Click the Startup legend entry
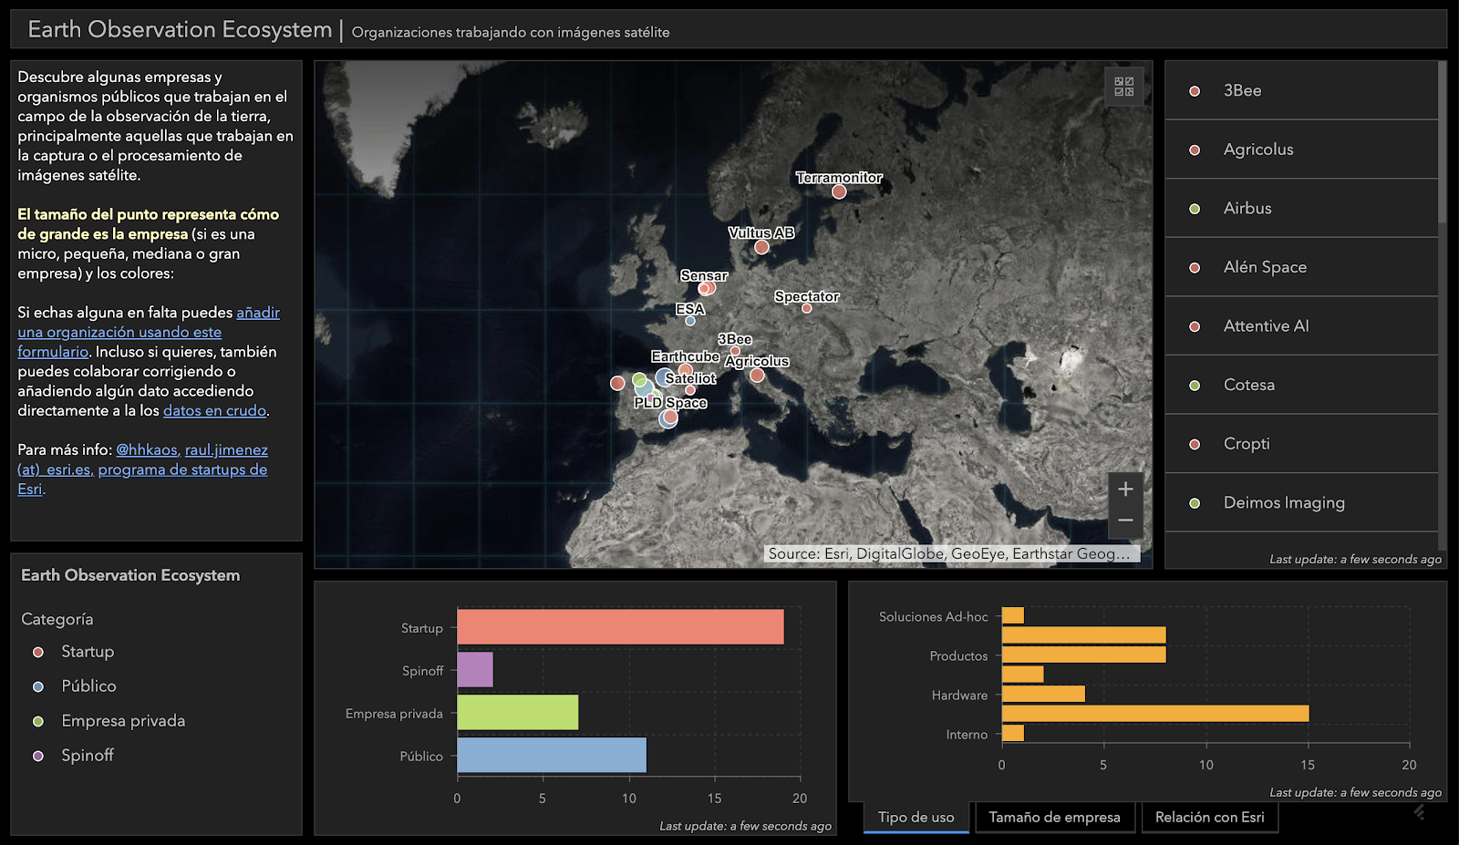 [x=74, y=652]
